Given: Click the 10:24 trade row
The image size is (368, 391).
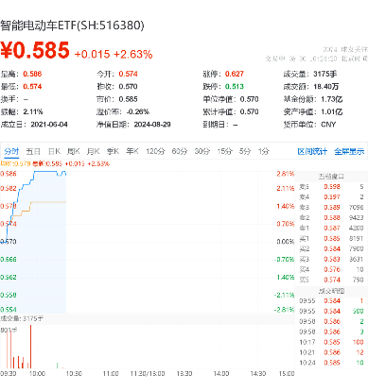Looking at the screenshot, I should 331,363.
